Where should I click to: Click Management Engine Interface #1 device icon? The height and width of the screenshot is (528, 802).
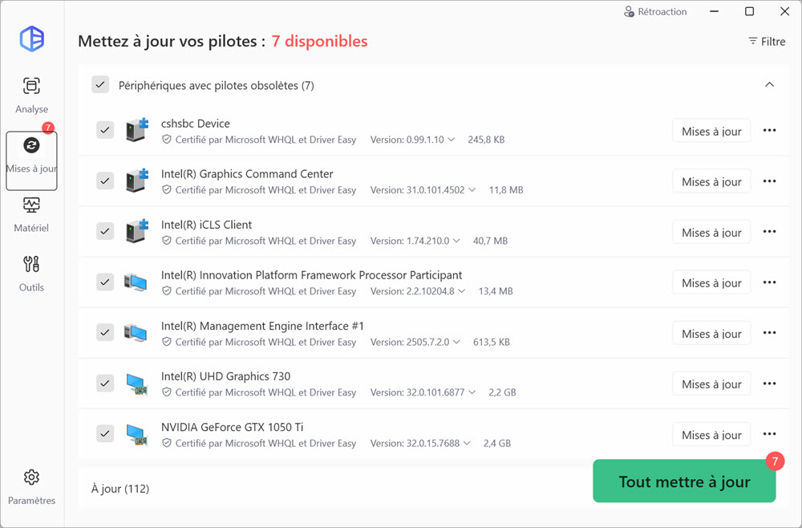(x=136, y=333)
